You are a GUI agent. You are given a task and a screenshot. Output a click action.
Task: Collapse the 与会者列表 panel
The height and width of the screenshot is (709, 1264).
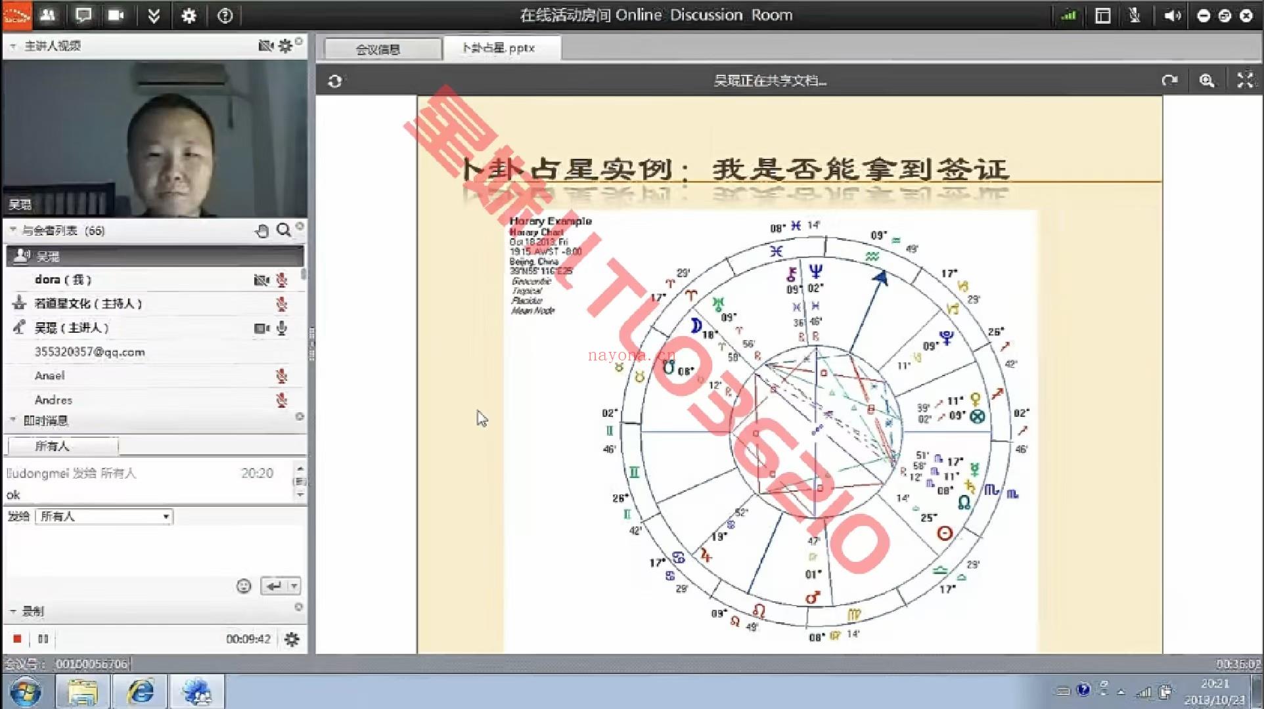coord(12,230)
